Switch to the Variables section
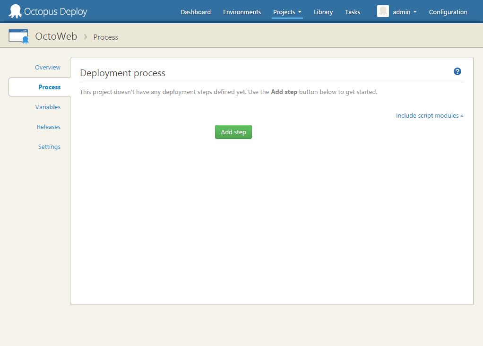The width and height of the screenshot is (483, 346). point(48,107)
